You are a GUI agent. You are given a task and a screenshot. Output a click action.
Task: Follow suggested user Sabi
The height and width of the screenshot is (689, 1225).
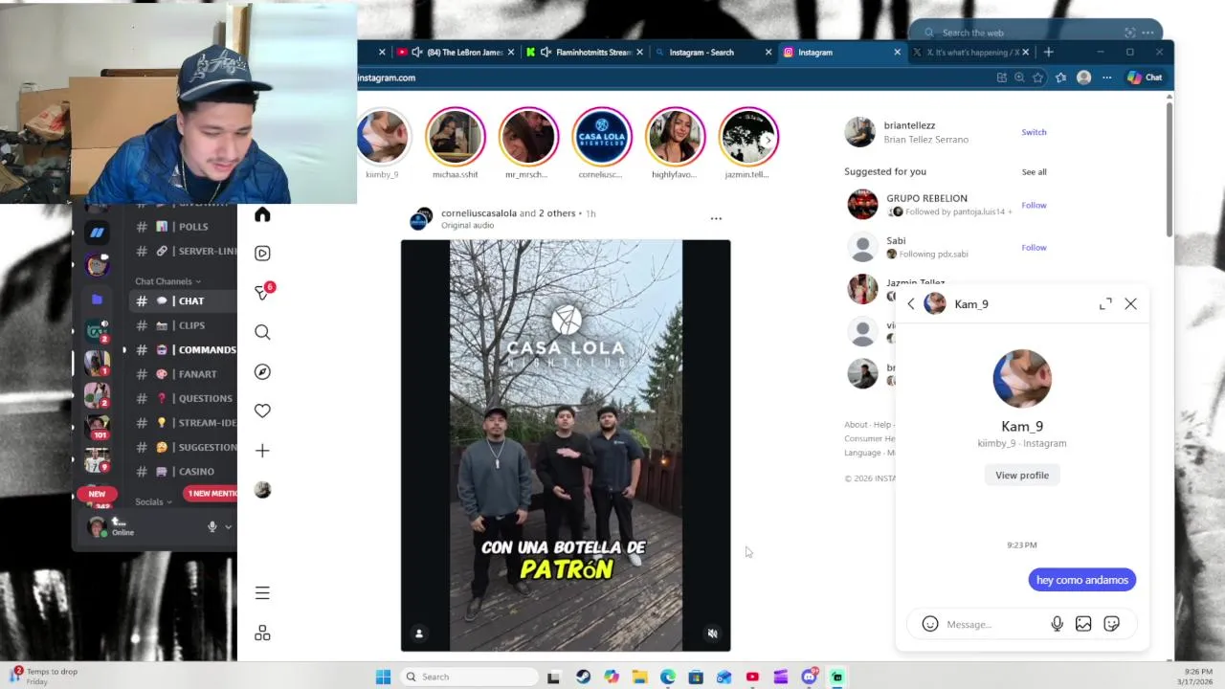click(x=1034, y=247)
